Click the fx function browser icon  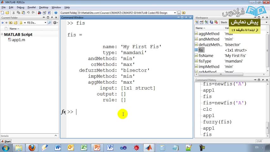(x=63, y=112)
